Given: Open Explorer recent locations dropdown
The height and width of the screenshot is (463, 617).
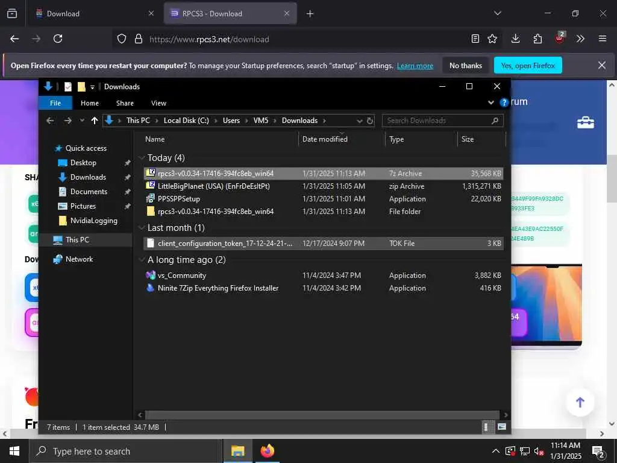Looking at the screenshot, I should (82, 121).
